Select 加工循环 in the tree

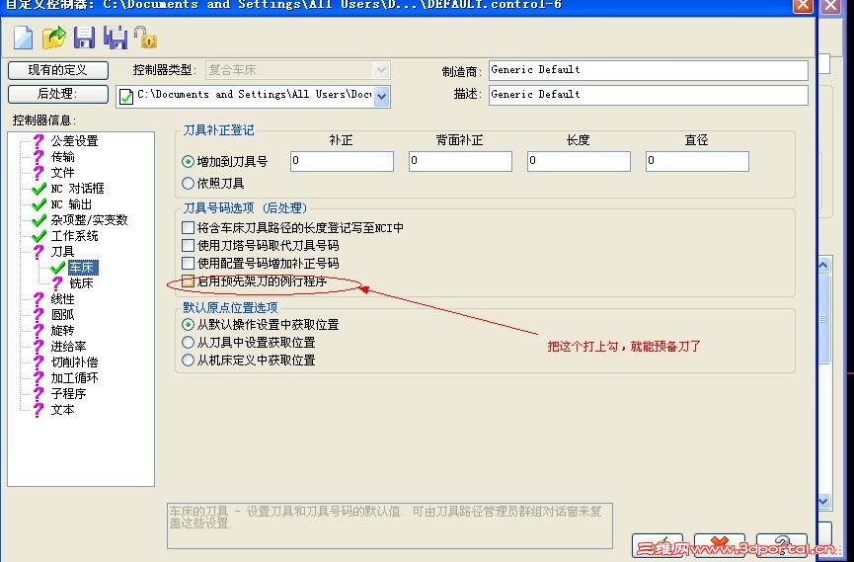pos(75,378)
